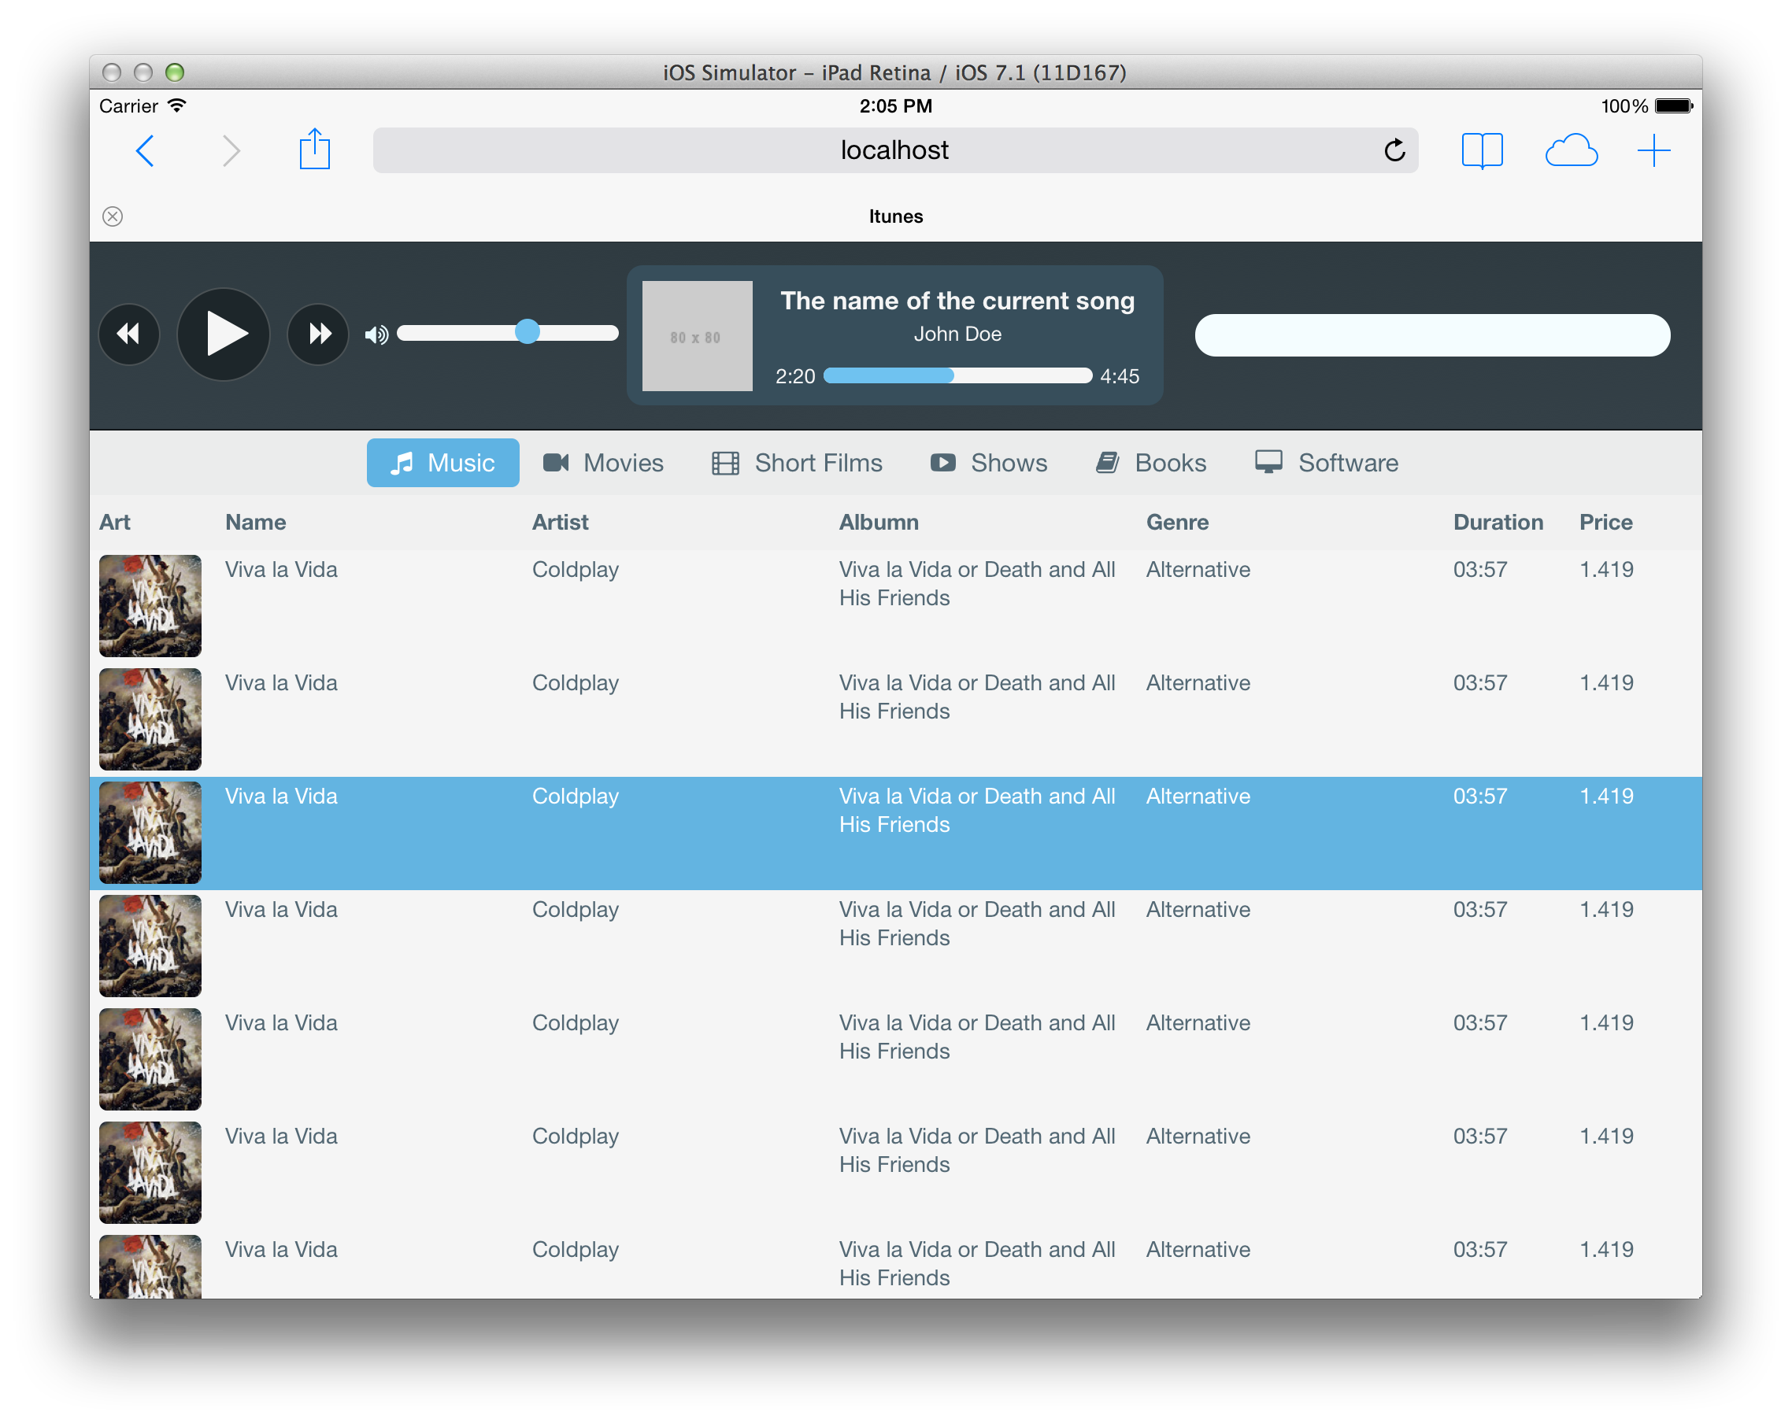1792x1423 pixels.
Task: Select the Movies tab
Action: [604, 464]
